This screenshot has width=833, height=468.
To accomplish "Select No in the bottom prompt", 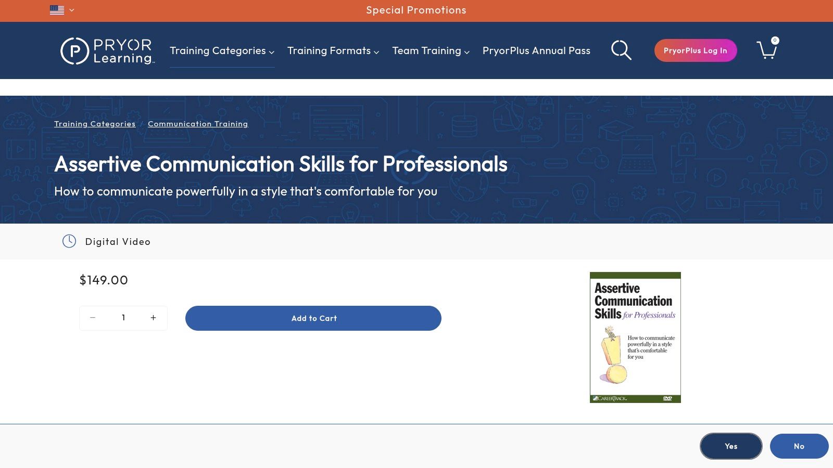I will point(799,446).
